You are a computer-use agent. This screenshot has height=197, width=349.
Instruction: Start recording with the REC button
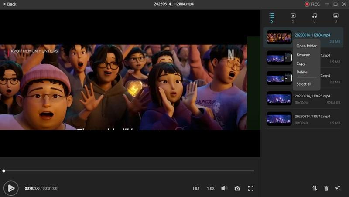[312, 4]
